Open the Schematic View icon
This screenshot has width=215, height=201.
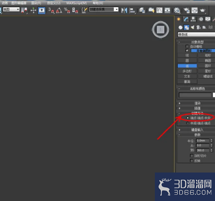click(x=167, y=10)
